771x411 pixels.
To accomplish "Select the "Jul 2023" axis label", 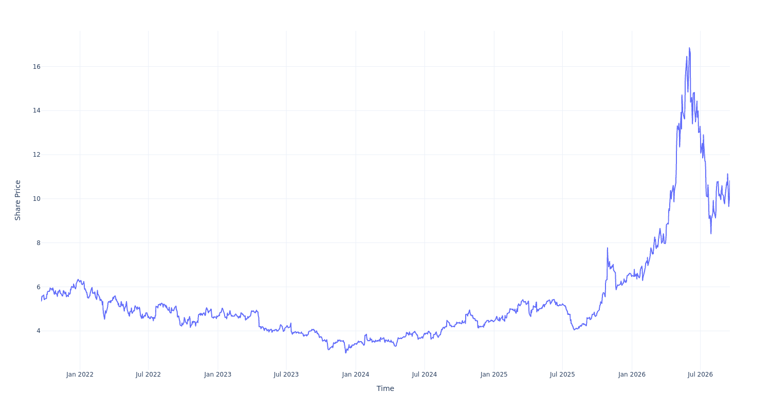I will 286,375.
